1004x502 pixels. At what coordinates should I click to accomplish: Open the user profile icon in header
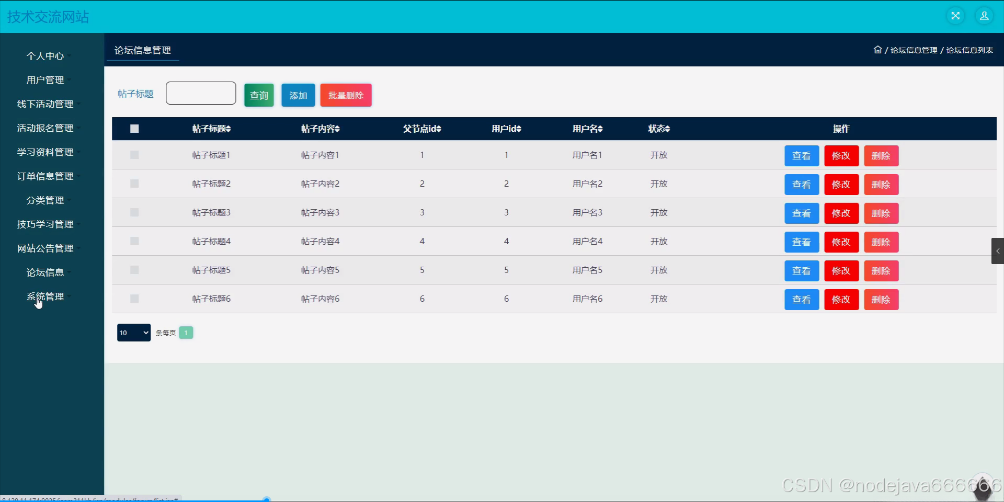tap(984, 16)
